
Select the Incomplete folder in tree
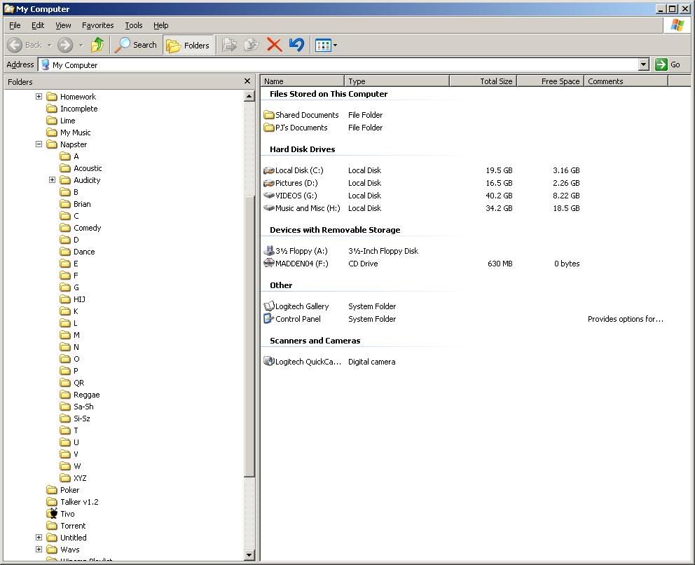[x=78, y=109]
